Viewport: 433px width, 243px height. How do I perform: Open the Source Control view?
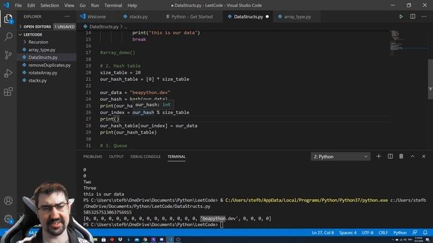tap(8, 55)
